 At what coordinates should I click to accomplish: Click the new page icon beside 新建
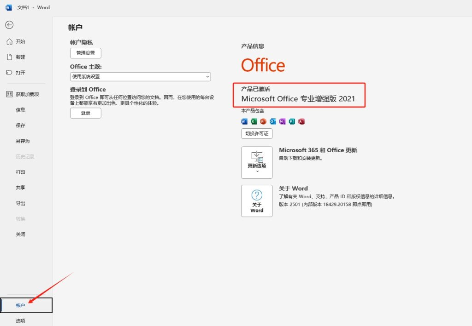click(10, 57)
